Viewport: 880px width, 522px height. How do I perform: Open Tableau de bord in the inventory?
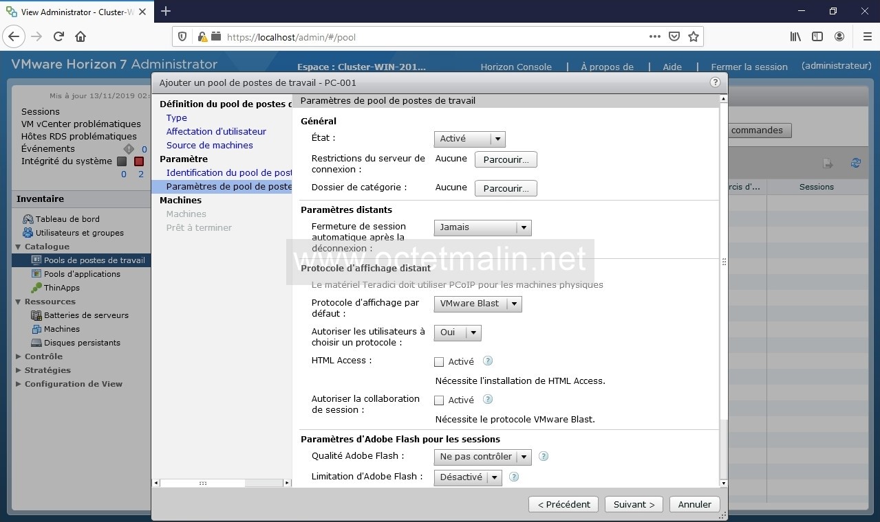pos(67,219)
